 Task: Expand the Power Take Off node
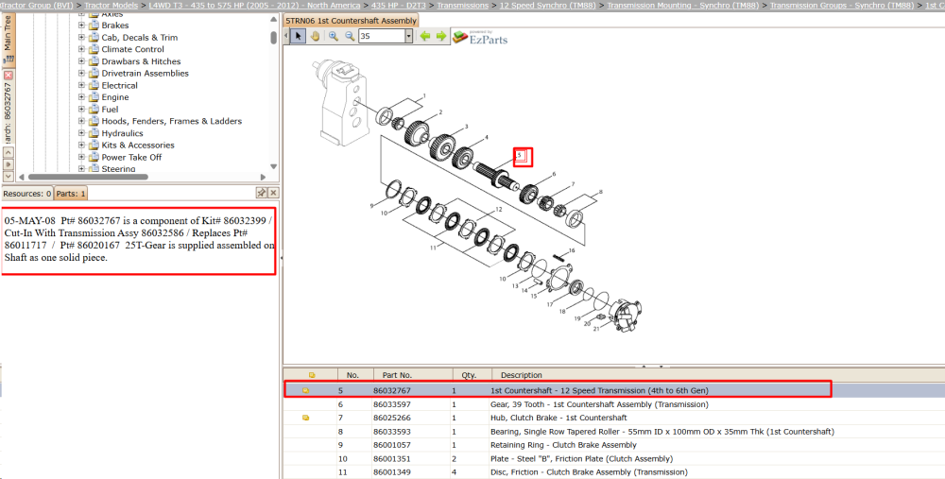tap(81, 157)
